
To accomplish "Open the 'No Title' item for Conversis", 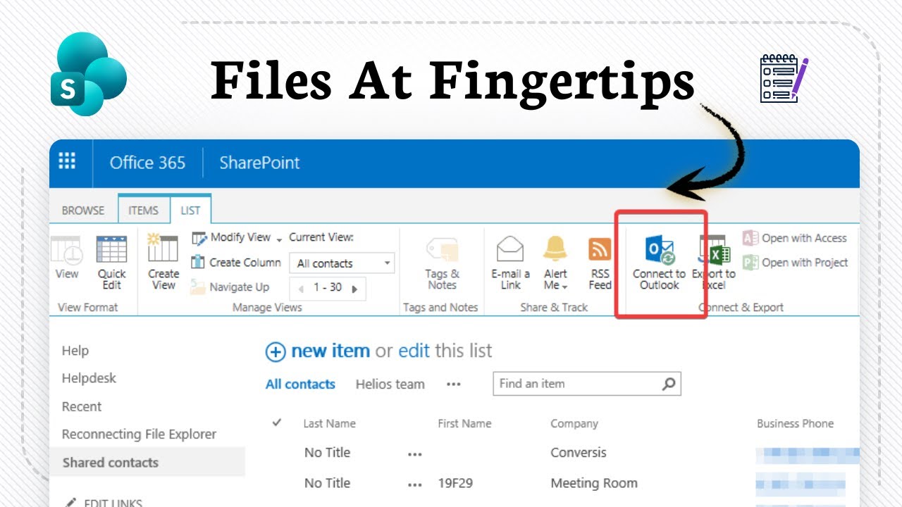I will (x=327, y=453).
